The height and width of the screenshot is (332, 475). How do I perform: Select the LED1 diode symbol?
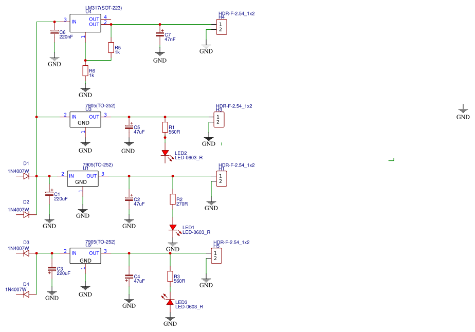coord(173,227)
